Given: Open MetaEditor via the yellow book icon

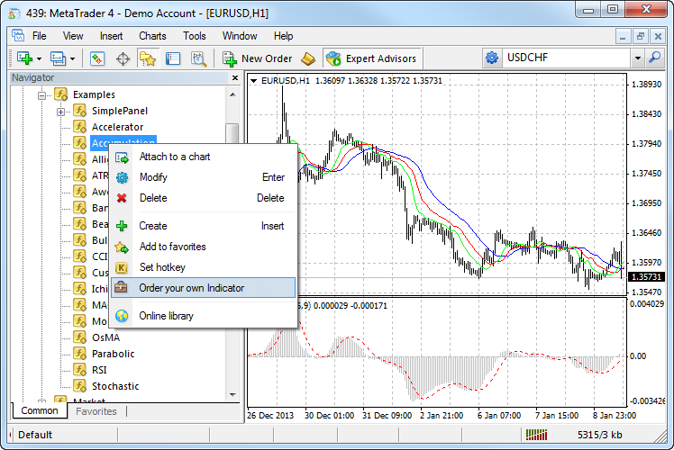Looking at the screenshot, I should point(309,58).
